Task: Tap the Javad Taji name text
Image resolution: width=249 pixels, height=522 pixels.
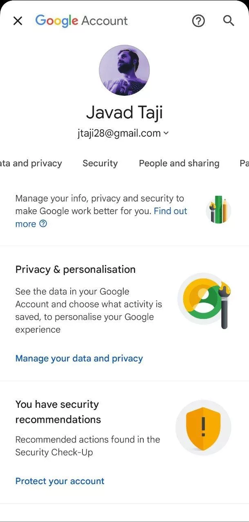Action: (x=124, y=112)
